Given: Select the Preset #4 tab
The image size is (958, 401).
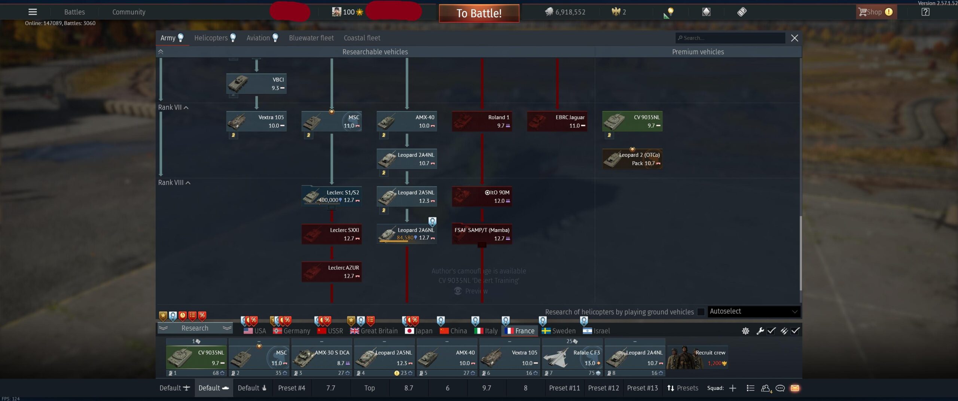Looking at the screenshot, I should pos(292,388).
